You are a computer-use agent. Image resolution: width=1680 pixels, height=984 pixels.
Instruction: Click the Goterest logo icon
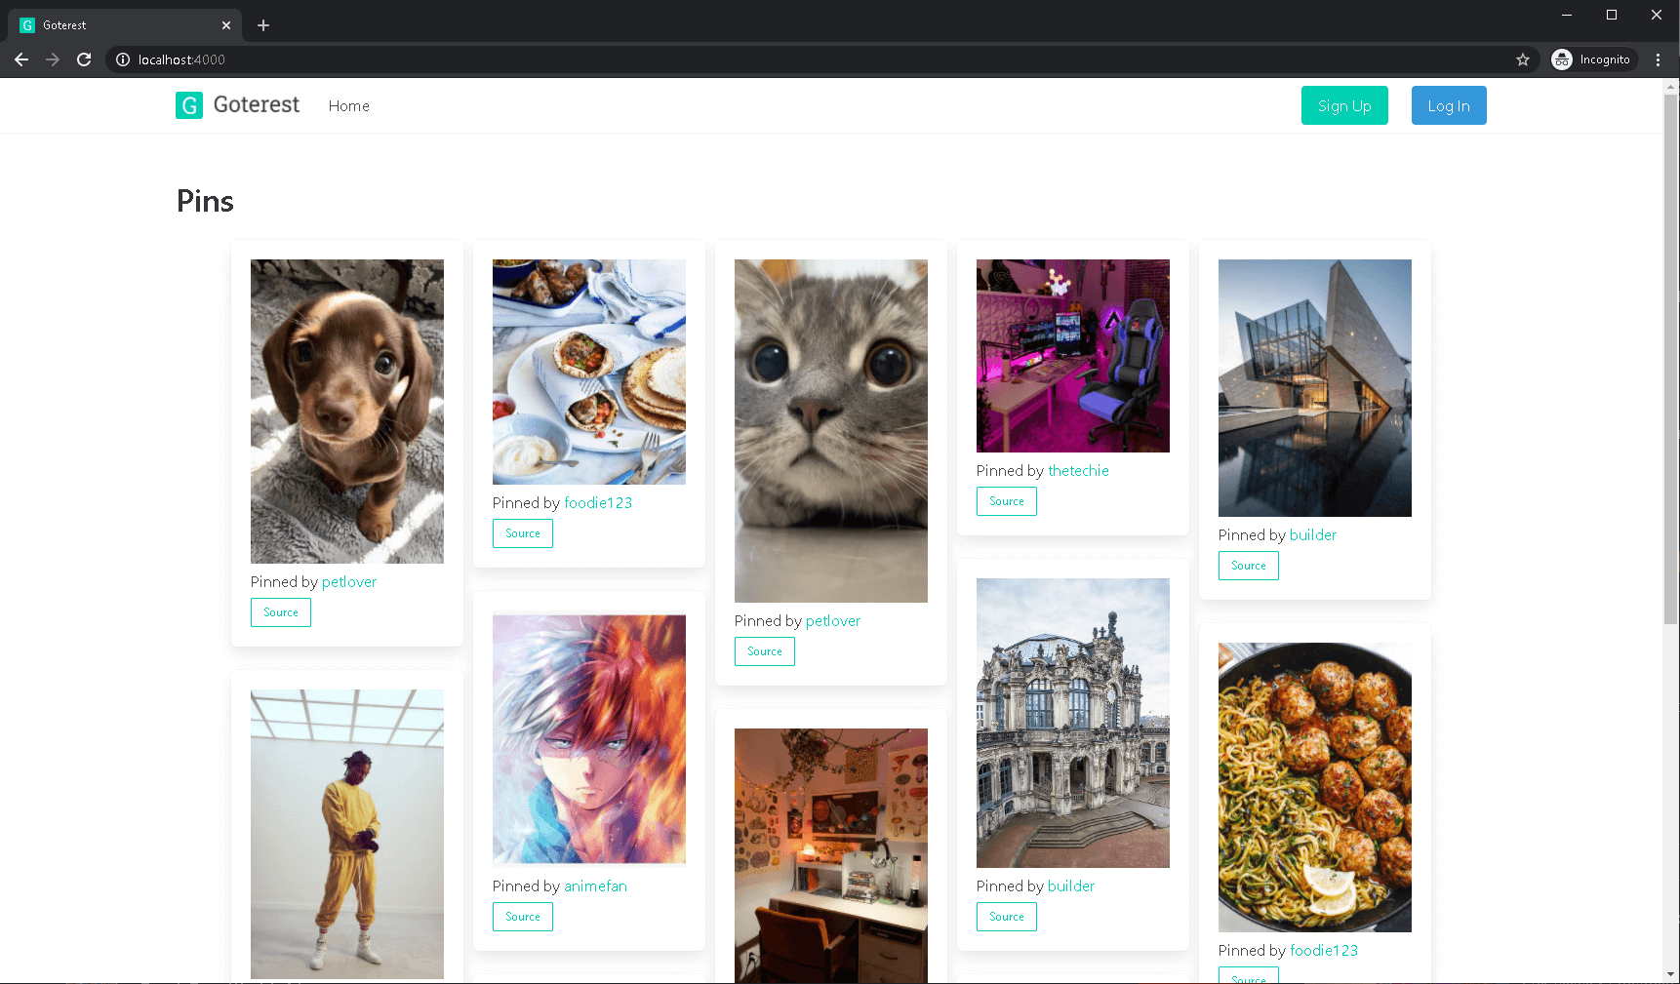pyautogui.click(x=189, y=105)
